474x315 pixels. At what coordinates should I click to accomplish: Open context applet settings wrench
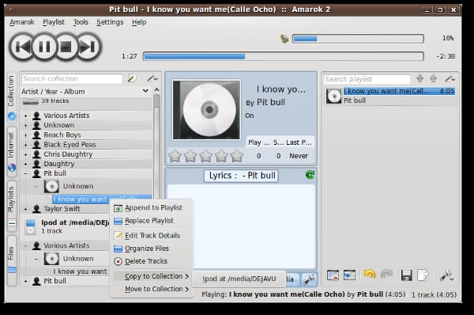[x=309, y=279]
